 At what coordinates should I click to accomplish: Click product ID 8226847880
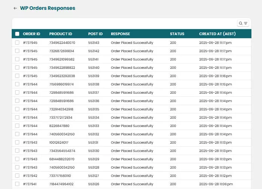click(x=59, y=126)
